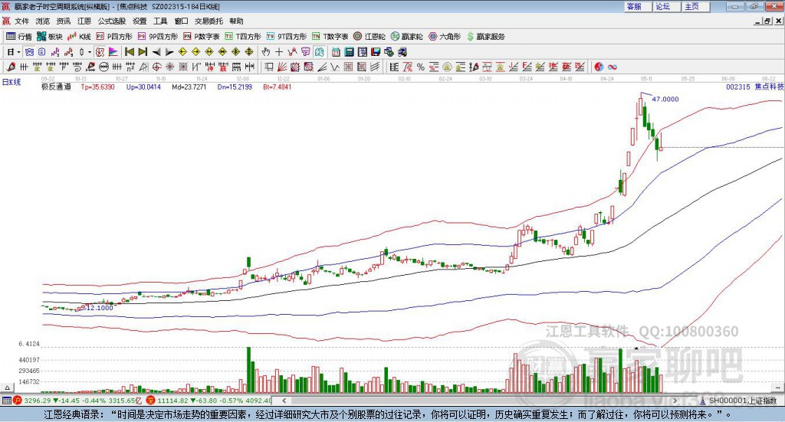Jump to the last bar
This screenshot has height=422, width=785.
pos(143,52)
